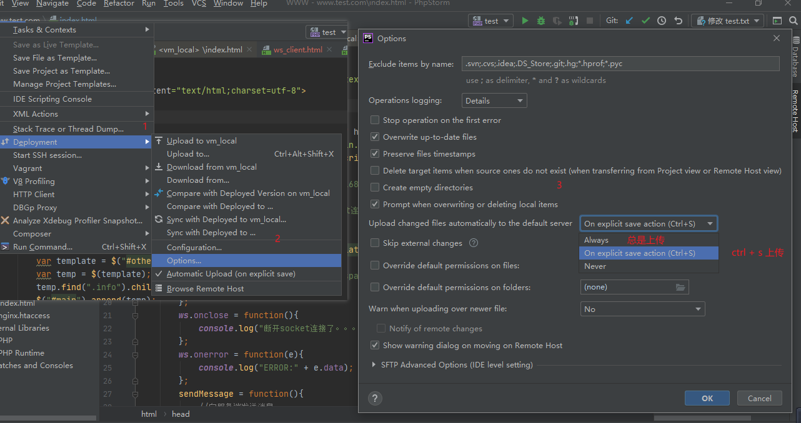Image resolution: width=801 pixels, height=423 pixels.
Task: Uncheck Overwrite up-to-date files
Action: [374, 137]
